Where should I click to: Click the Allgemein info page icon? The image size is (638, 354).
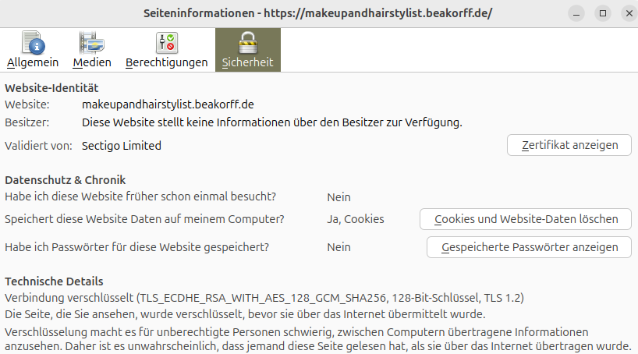tap(33, 43)
